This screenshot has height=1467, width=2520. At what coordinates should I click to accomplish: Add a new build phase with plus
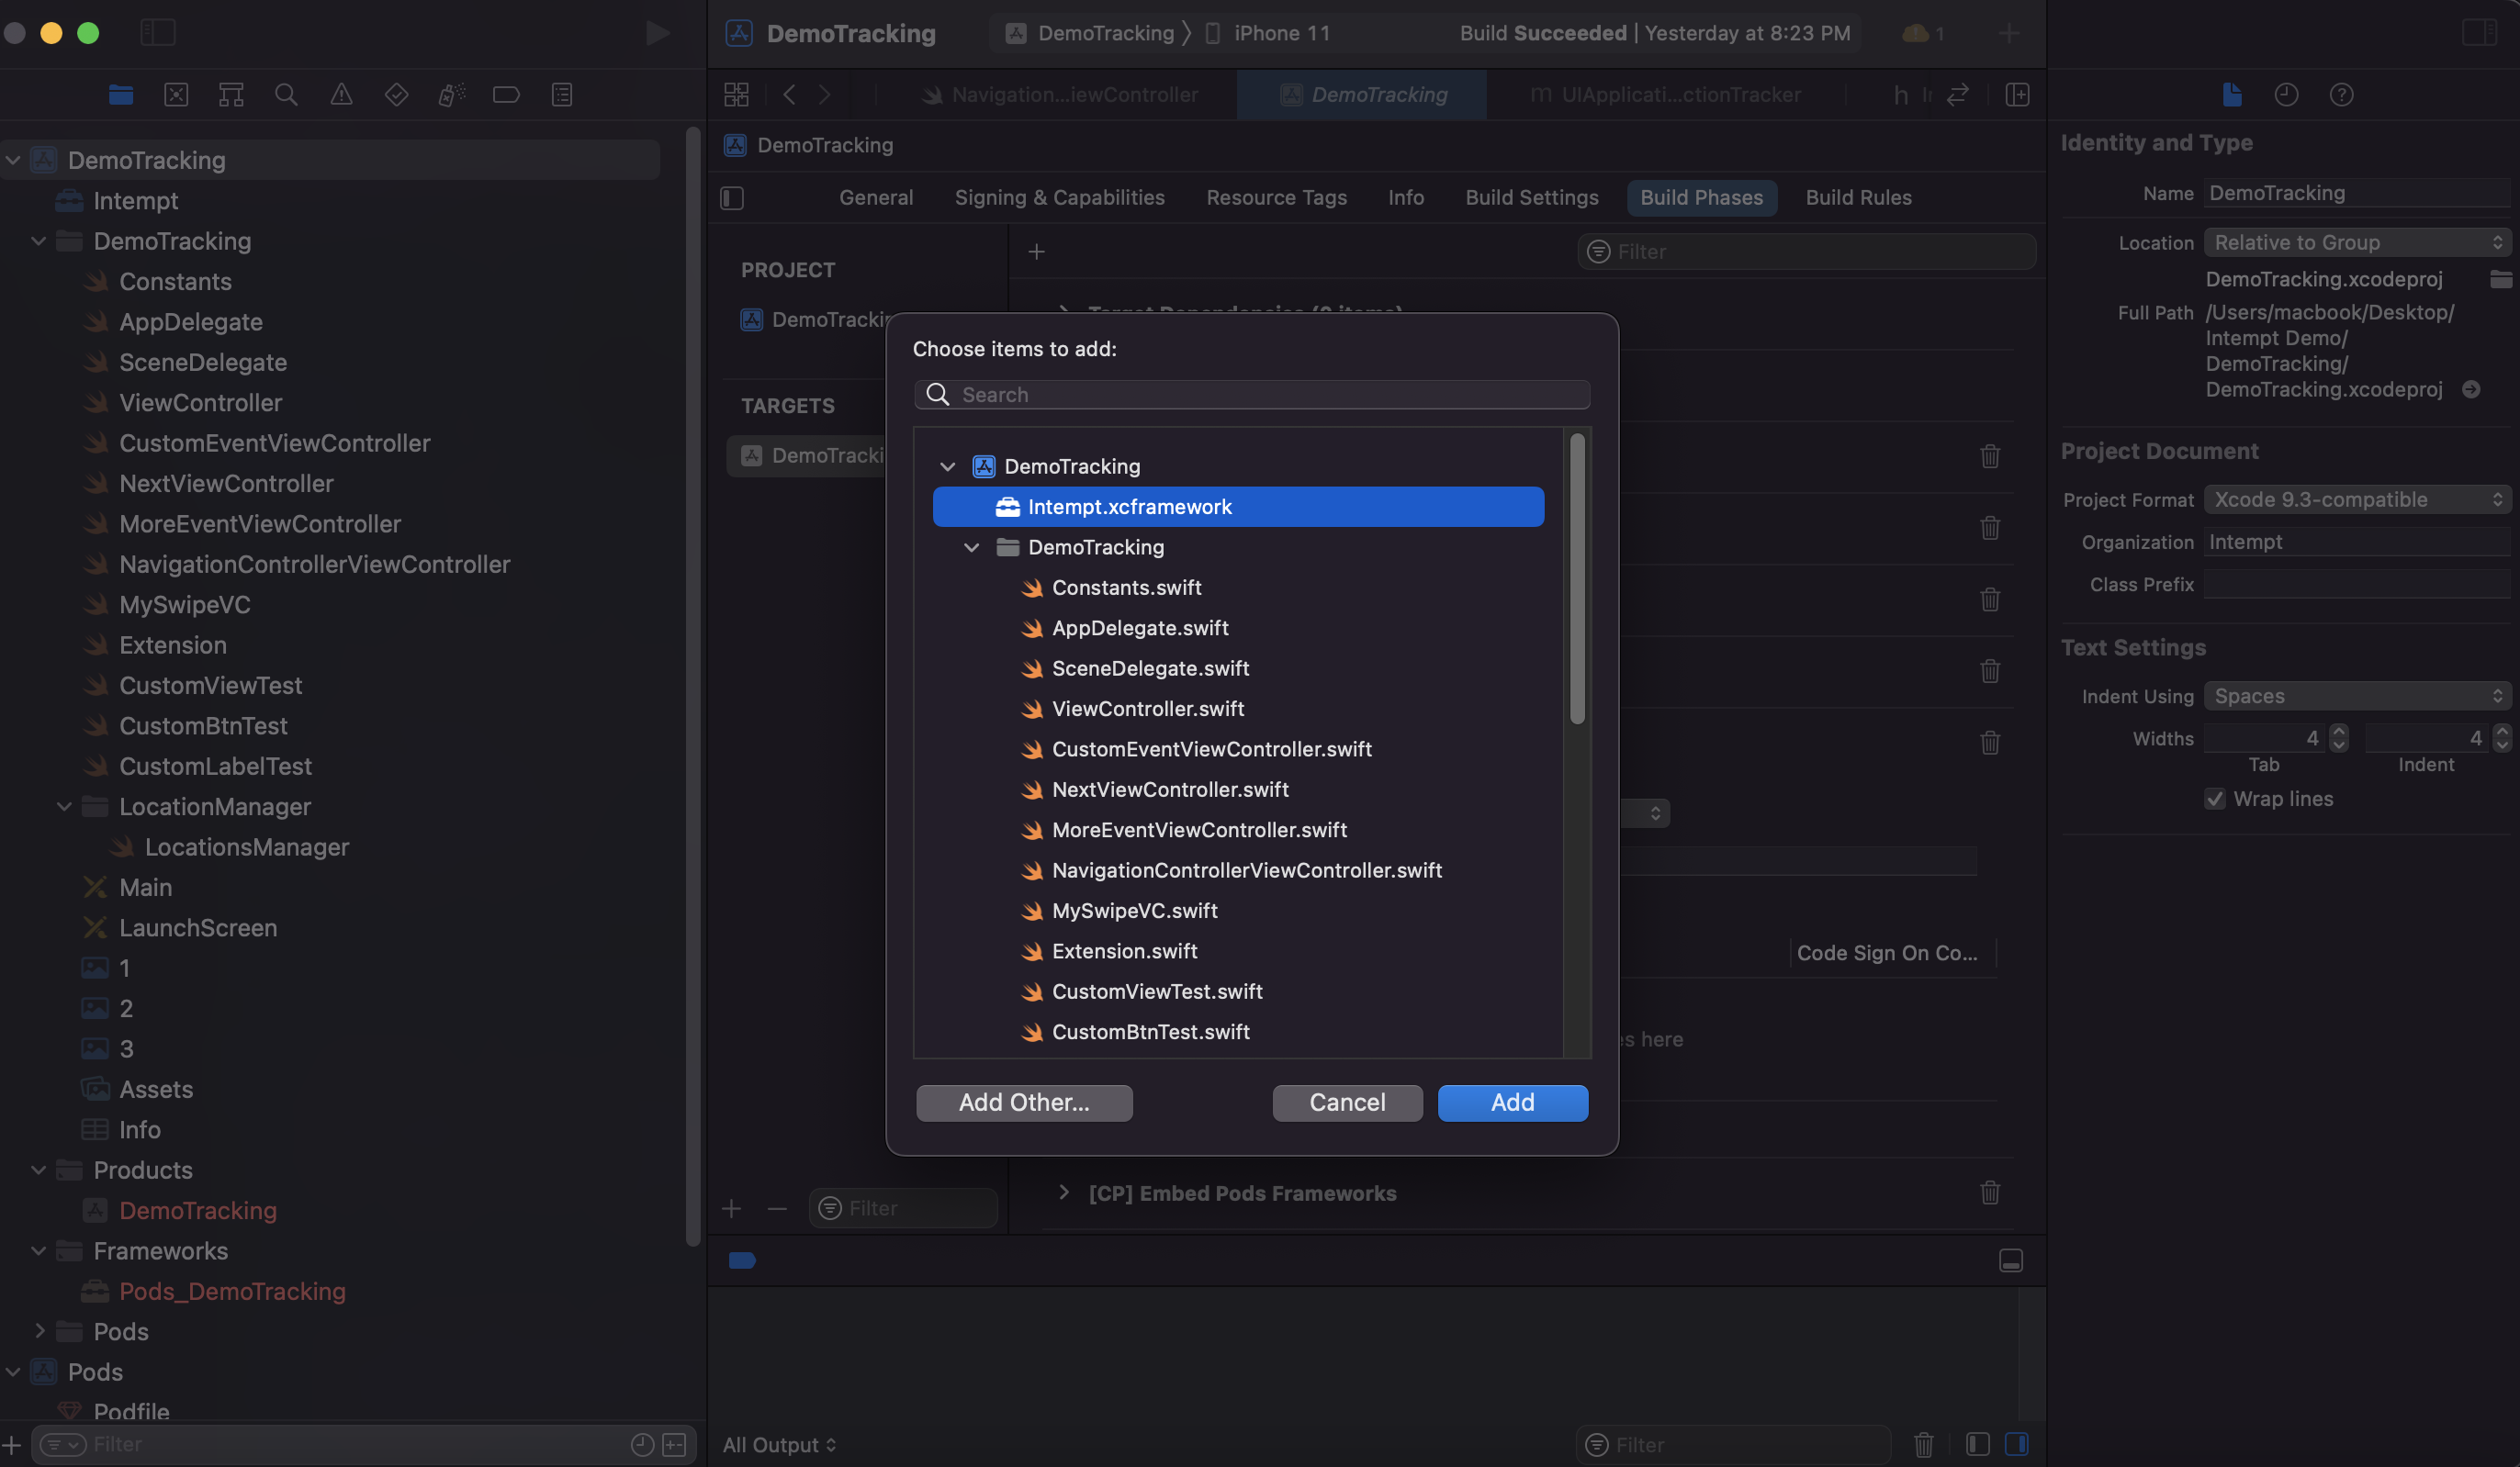1037,252
